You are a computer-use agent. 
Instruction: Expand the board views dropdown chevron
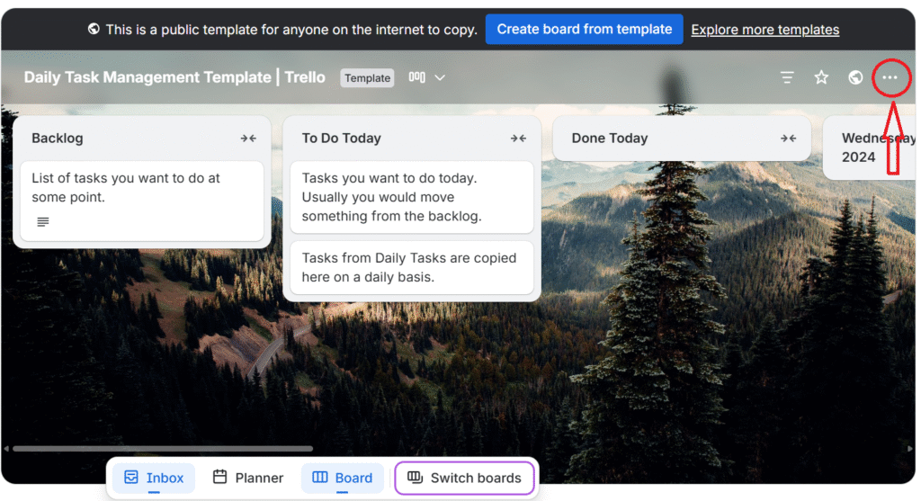tap(440, 77)
